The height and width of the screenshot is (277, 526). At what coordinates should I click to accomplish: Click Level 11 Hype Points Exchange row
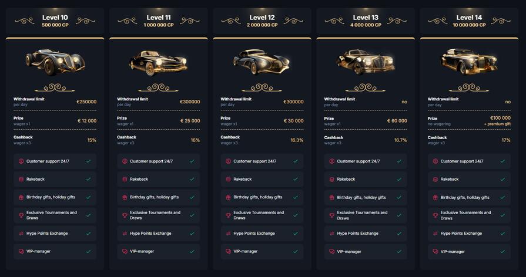(x=159, y=234)
